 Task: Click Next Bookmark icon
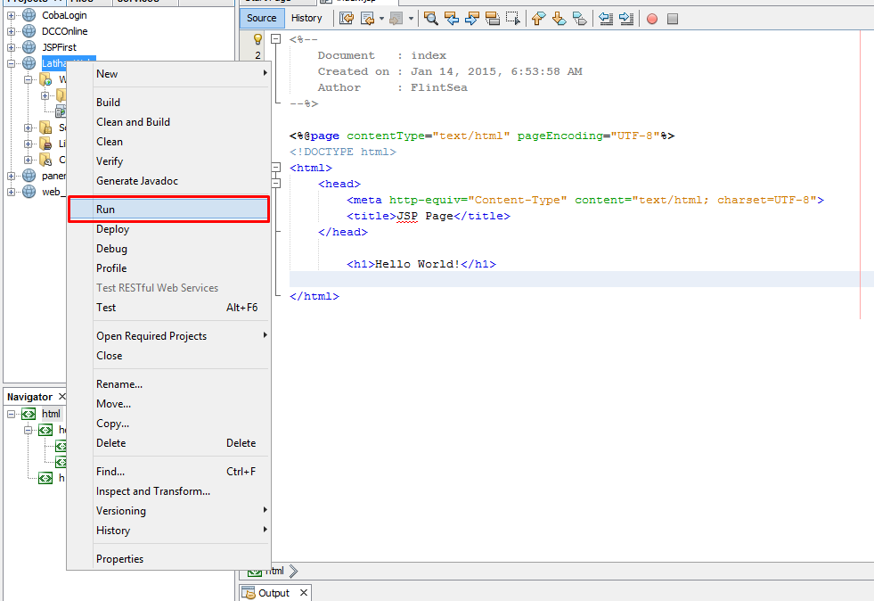click(x=559, y=19)
